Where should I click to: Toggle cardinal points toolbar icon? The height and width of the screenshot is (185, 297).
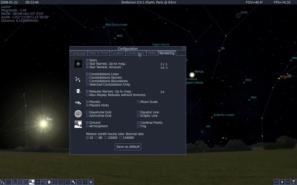click(38, 182)
